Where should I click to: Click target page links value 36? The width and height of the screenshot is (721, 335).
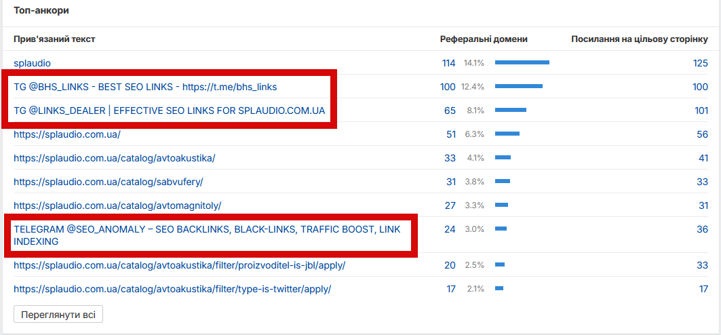point(703,229)
